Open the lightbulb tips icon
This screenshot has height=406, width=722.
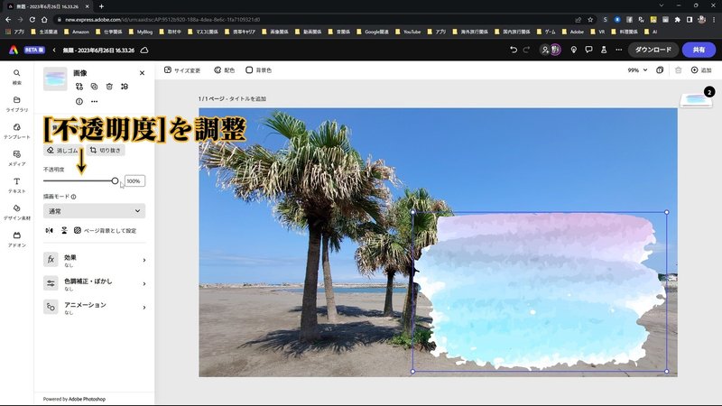[x=573, y=50]
